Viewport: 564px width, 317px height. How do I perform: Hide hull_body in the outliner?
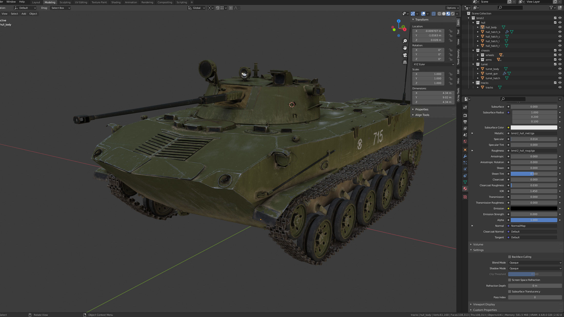point(560,27)
